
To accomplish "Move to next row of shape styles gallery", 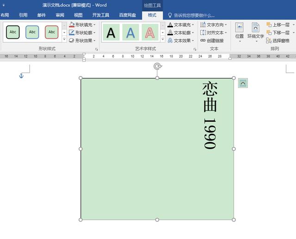I will 64,33.
